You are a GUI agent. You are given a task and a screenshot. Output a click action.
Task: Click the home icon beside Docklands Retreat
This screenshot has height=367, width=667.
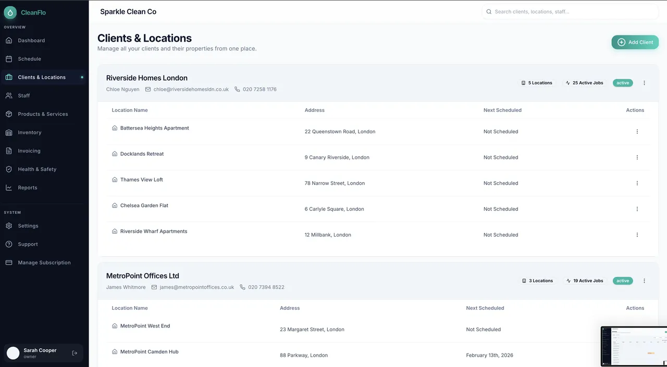[115, 154]
